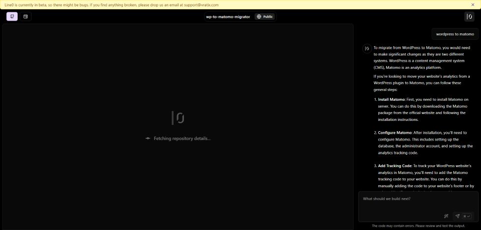Screen dimensions: 481x230
Task: Click the globe icon in Public badge
Action: coord(259,17)
